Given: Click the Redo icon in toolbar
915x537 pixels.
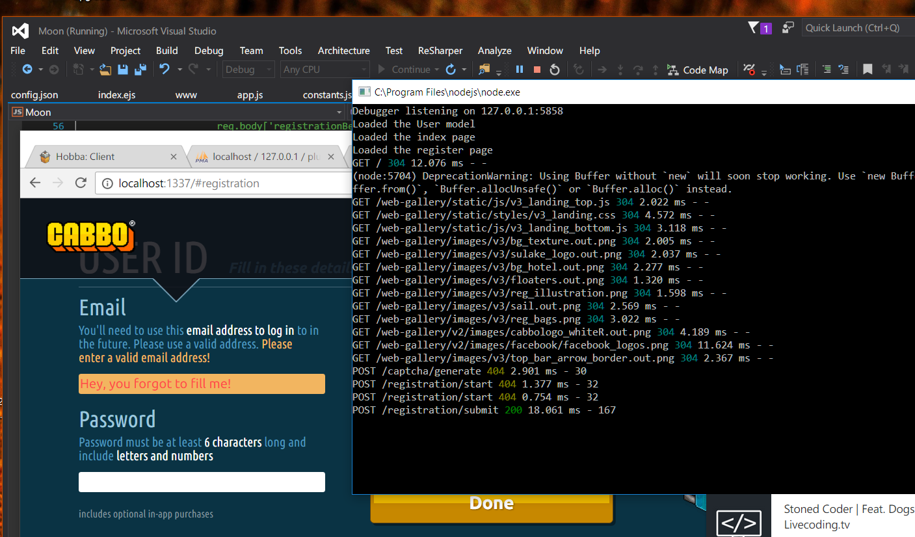Looking at the screenshot, I should (x=193, y=70).
